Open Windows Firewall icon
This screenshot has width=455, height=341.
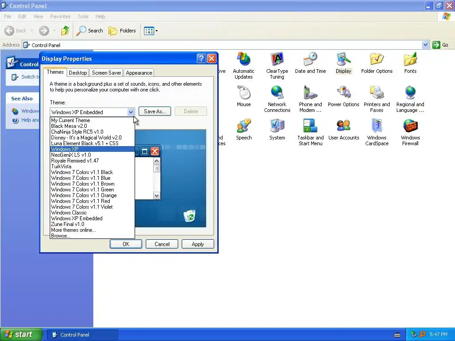tap(410, 132)
